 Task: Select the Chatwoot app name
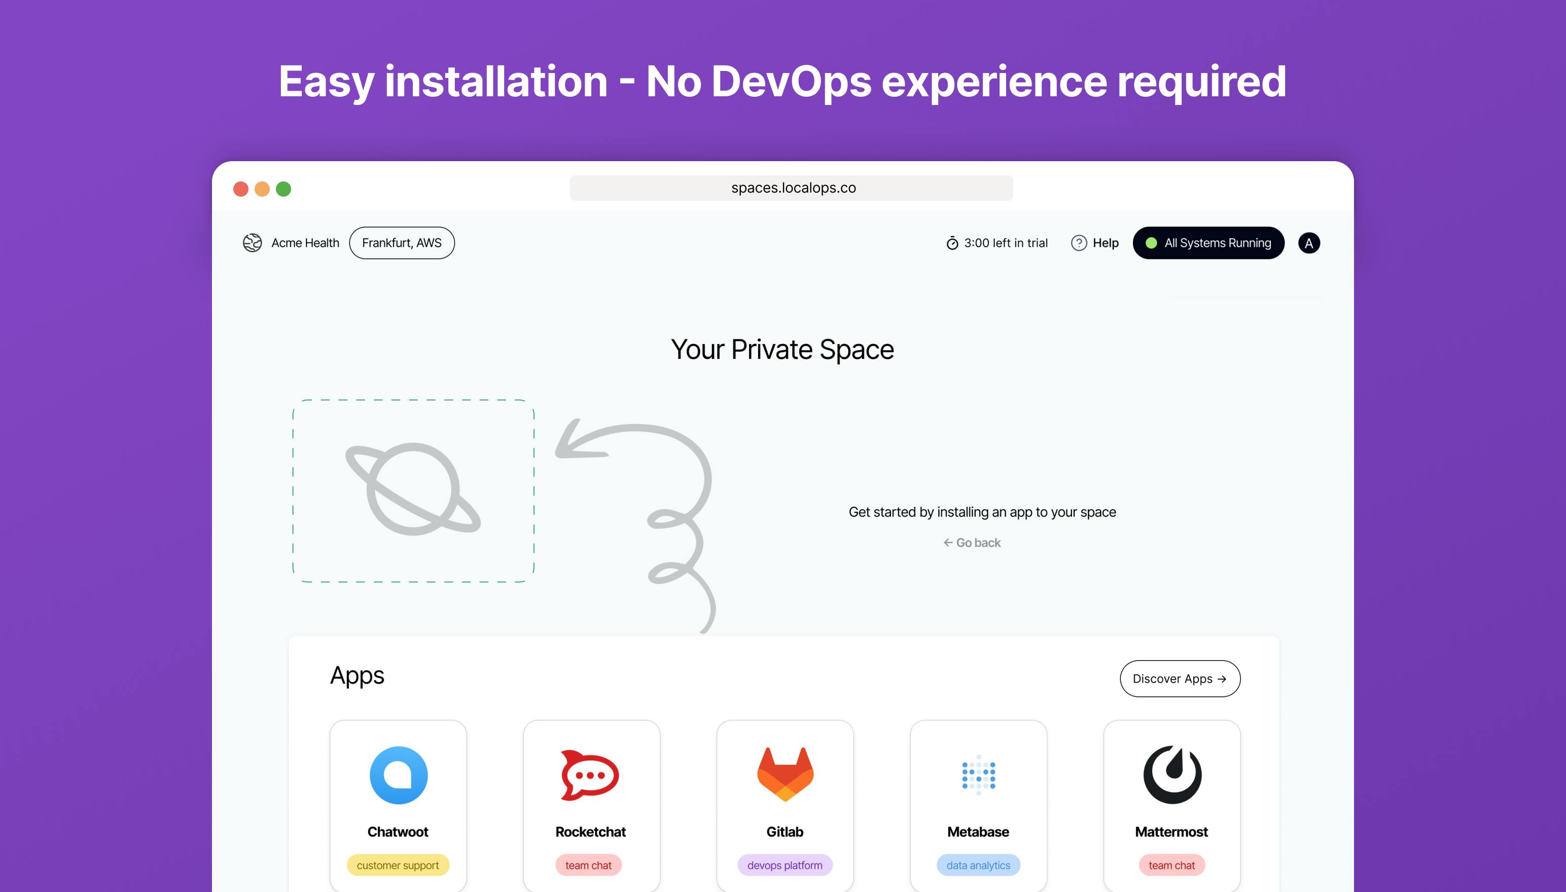[x=398, y=832]
